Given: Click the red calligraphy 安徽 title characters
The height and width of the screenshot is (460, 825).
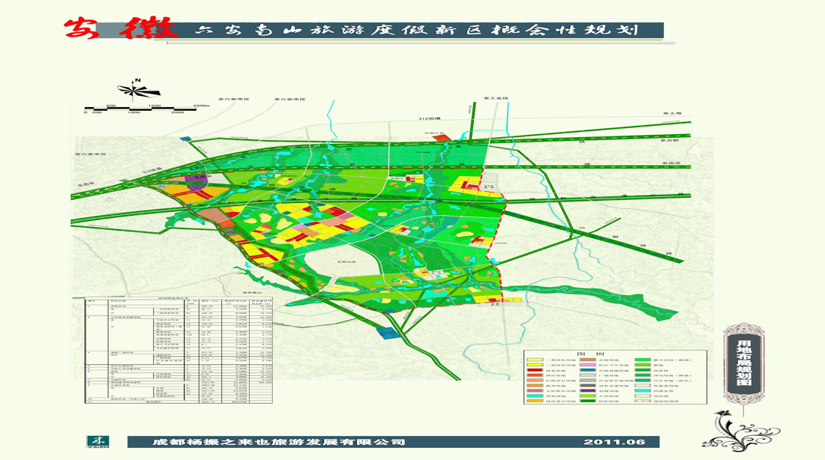Looking at the screenshot, I should [x=120, y=29].
